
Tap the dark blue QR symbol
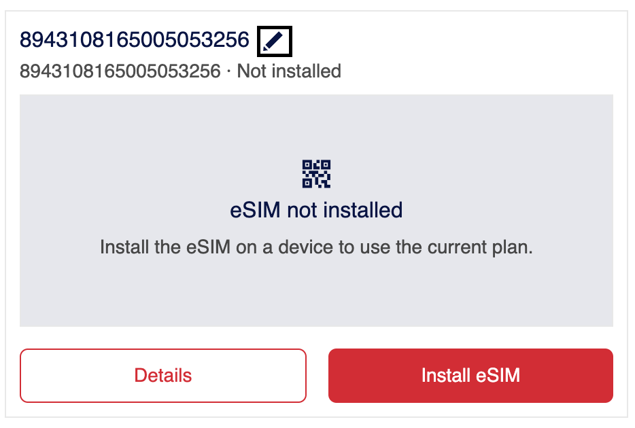click(316, 174)
